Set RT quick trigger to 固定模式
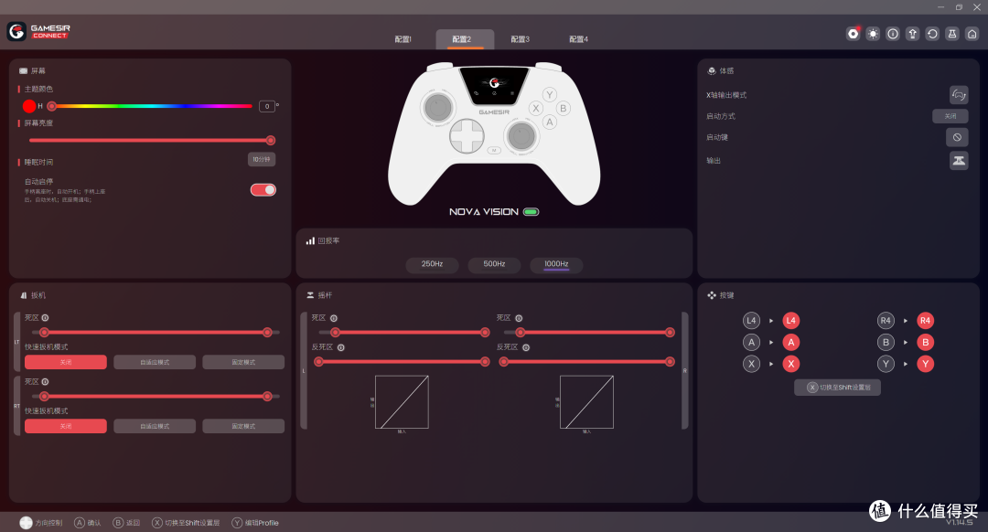 tap(243, 426)
